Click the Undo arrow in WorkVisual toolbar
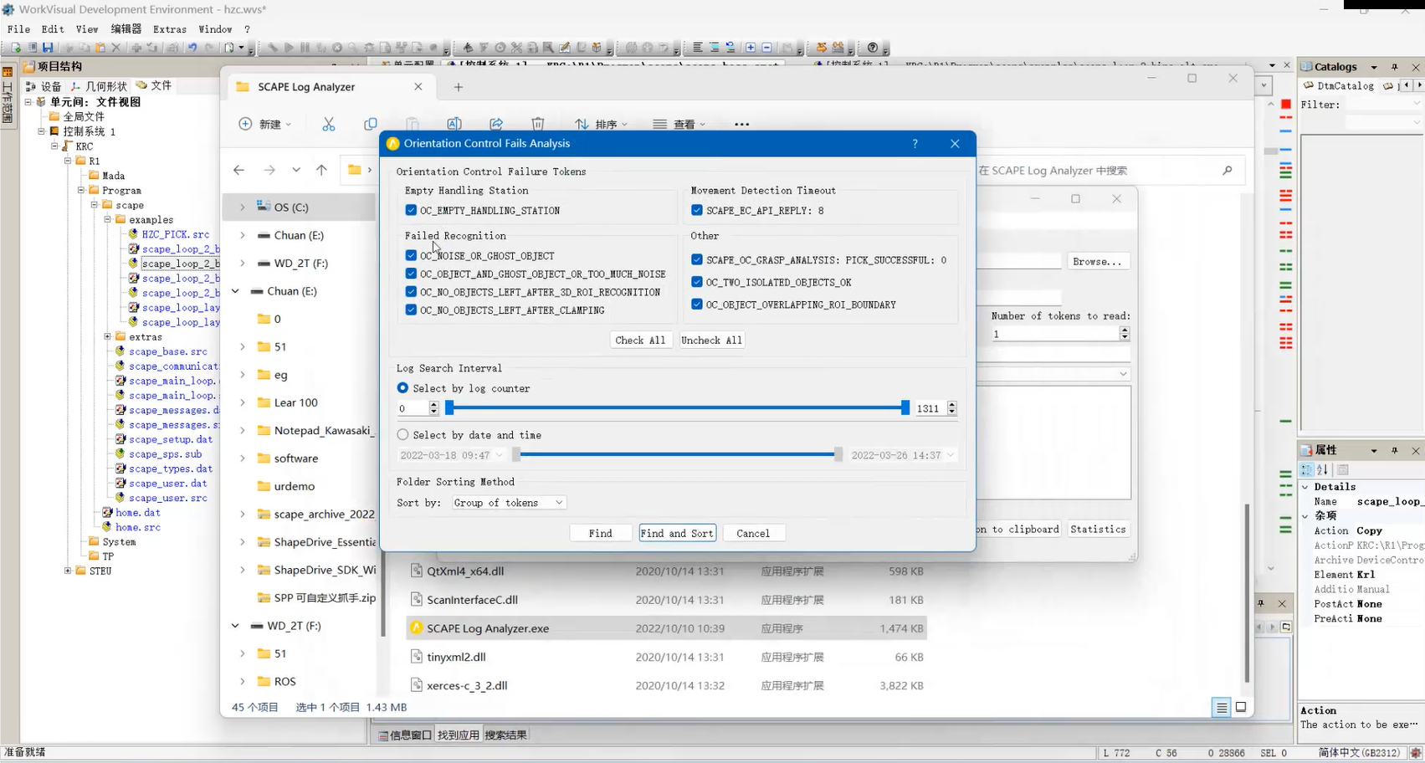 192,48
